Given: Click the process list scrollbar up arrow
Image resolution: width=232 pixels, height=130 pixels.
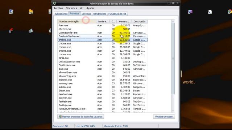Looking at the screenshot, I should [173, 21].
